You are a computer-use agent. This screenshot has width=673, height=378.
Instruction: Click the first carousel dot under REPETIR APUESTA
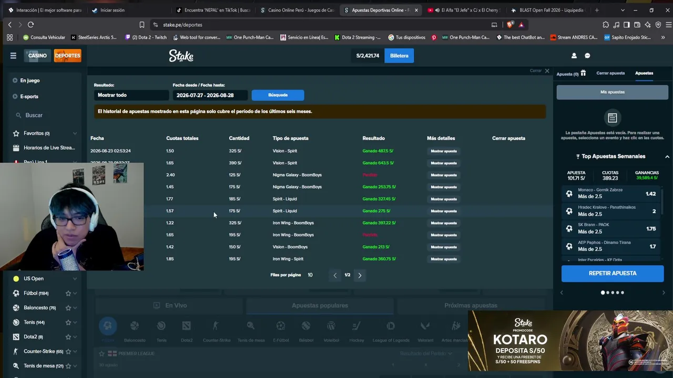tap(603, 292)
